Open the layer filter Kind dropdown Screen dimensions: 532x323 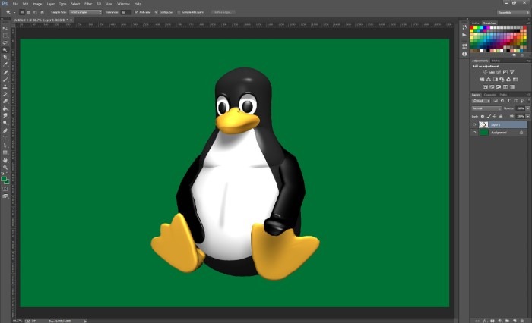[x=481, y=101]
